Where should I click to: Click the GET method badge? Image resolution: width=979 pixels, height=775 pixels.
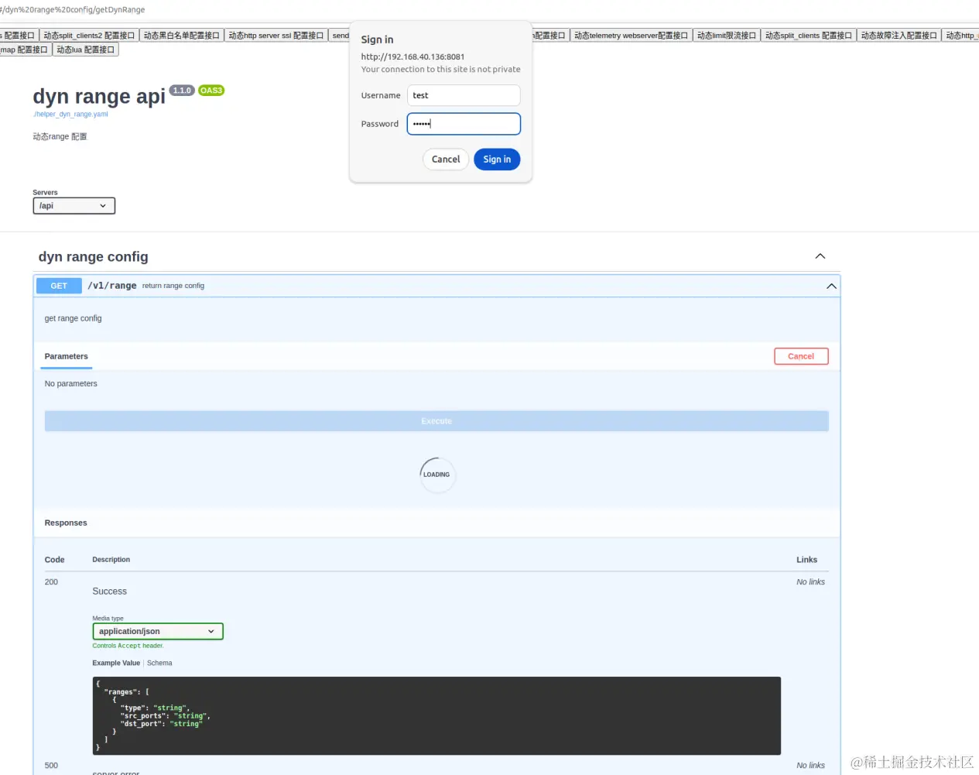point(59,286)
